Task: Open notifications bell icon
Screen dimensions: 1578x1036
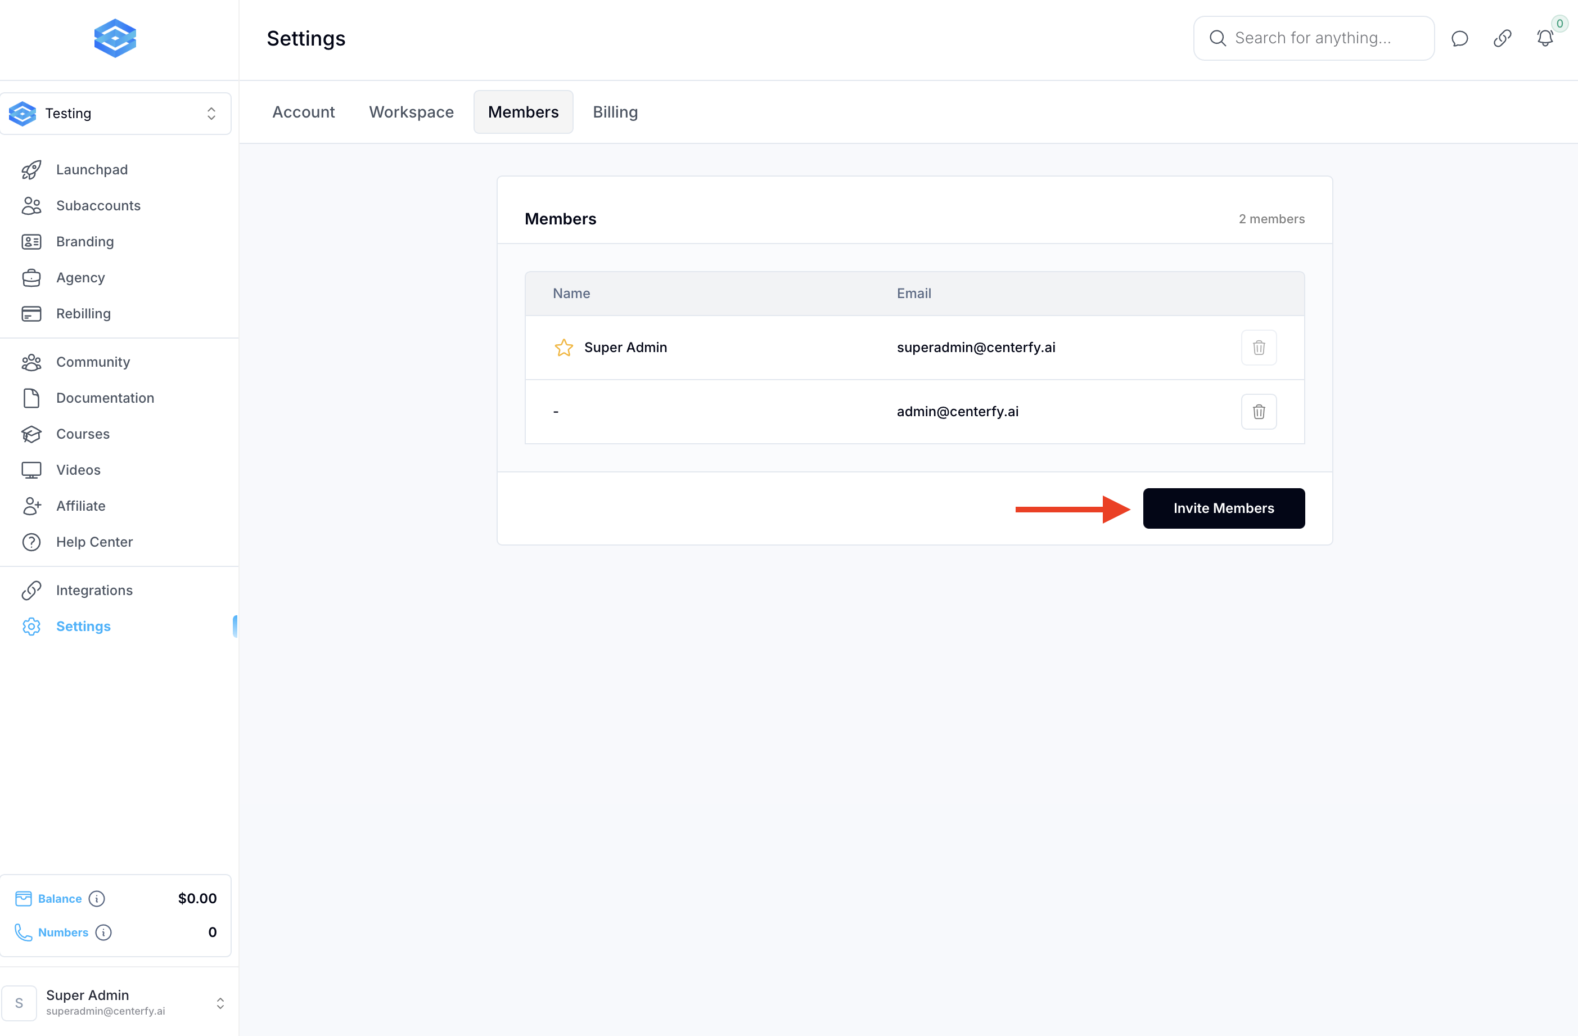Action: coord(1544,38)
